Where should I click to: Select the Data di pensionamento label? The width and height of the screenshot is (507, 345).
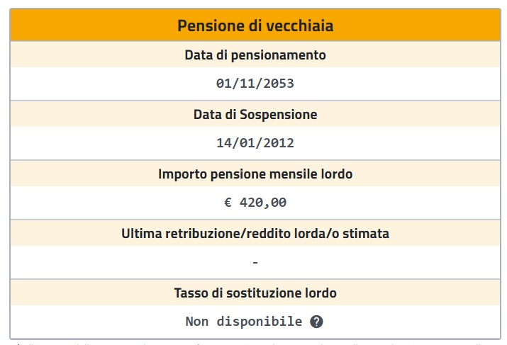click(255, 55)
